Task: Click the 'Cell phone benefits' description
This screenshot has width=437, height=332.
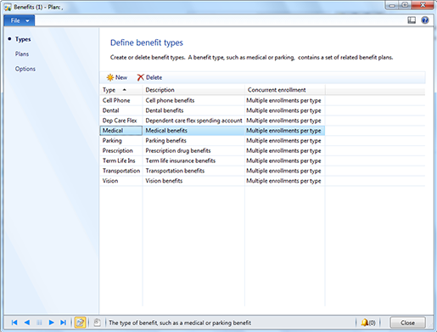Action: click(170, 100)
